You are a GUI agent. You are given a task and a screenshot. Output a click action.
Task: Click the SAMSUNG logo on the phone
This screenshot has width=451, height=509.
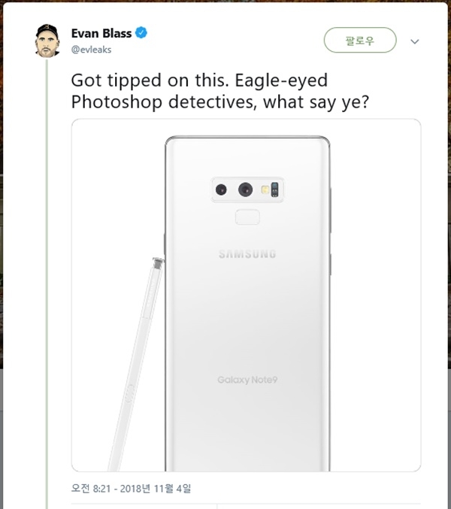pos(247,254)
